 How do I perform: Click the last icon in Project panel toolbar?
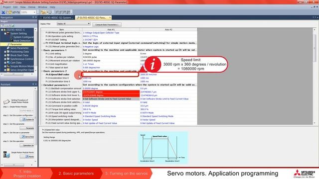coord(13,26)
